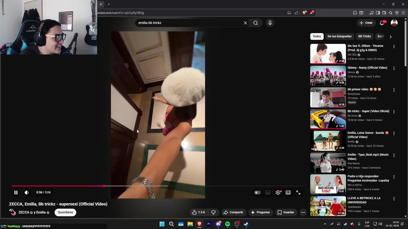Open the account avatar menu
Image resolution: width=408 pixels, height=229 pixels.
pyautogui.click(x=394, y=23)
